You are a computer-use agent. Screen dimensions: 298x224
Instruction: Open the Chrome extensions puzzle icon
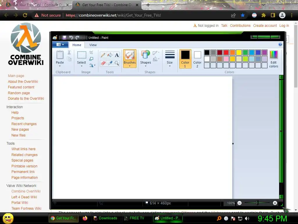click(x=263, y=15)
